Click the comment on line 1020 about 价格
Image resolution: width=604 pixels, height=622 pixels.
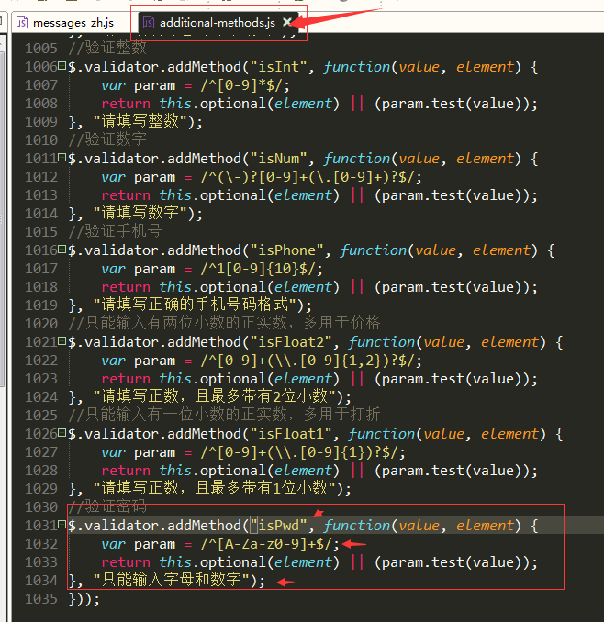click(x=224, y=323)
